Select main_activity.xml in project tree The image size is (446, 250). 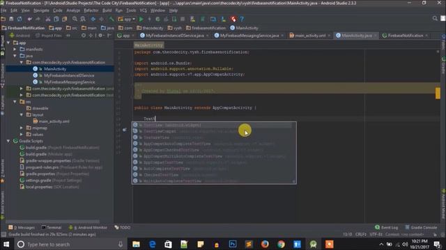pyautogui.click(x=54, y=122)
